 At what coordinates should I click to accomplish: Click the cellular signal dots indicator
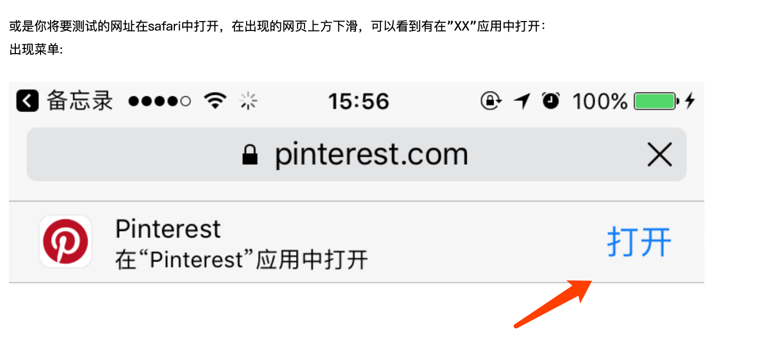pos(160,101)
